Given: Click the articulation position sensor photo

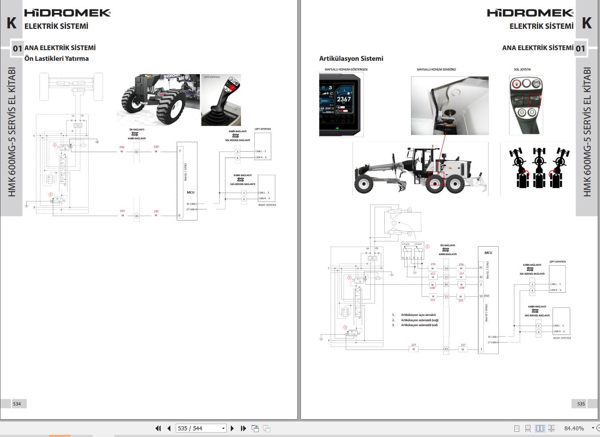Looking at the screenshot, I should click(450, 106).
